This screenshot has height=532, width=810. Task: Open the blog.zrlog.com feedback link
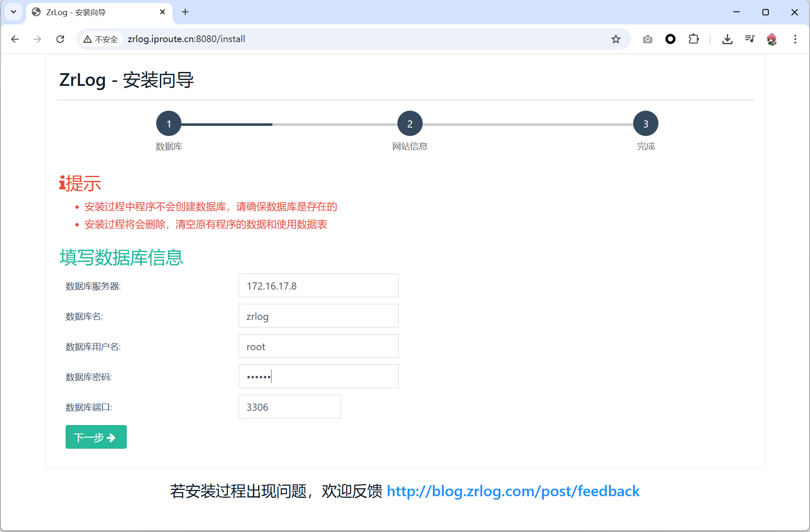(513, 491)
